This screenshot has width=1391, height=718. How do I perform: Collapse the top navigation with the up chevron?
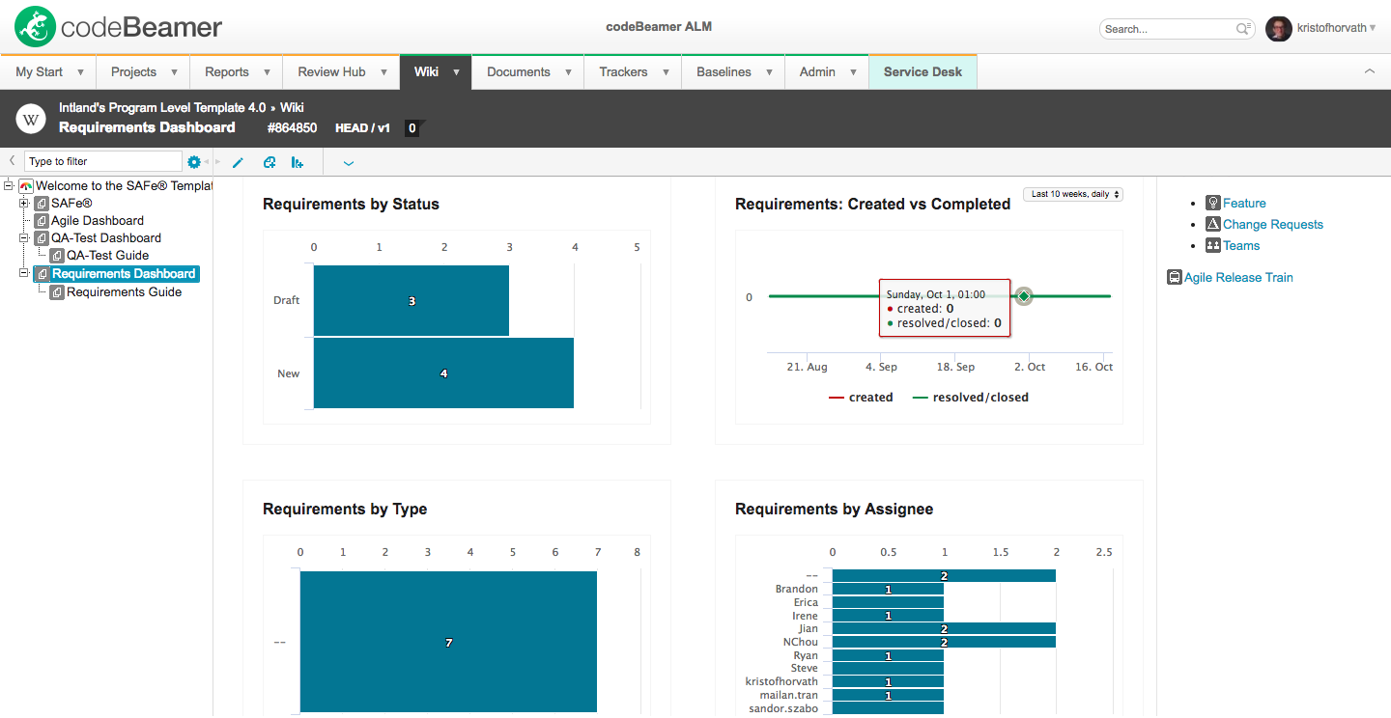(x=1369, y=71)
